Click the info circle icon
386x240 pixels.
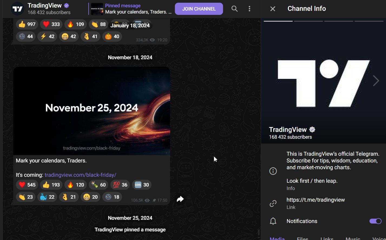coord(273,171)
